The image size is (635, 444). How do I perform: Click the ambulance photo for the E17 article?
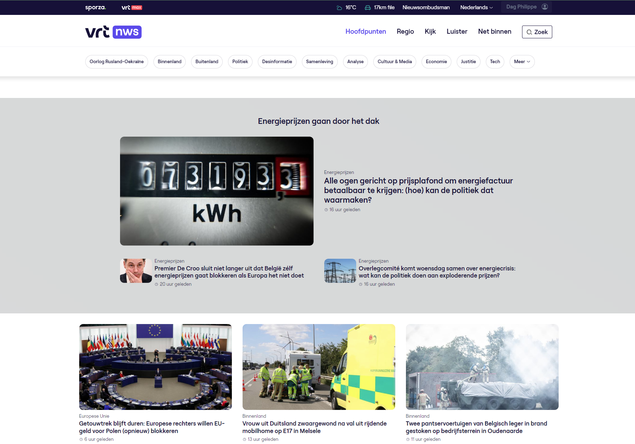click(x=319, y=367)
